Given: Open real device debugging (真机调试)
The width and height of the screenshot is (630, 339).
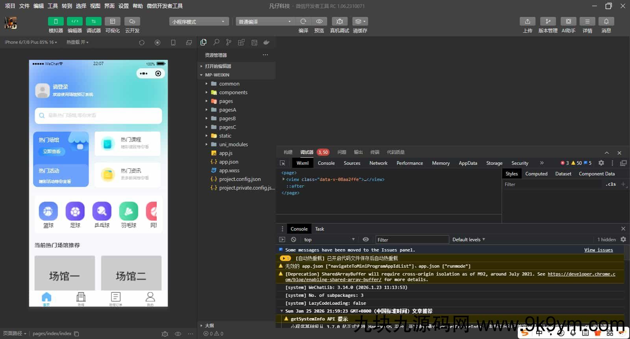Looking at the screenshot, I should (x=339, y=21).
